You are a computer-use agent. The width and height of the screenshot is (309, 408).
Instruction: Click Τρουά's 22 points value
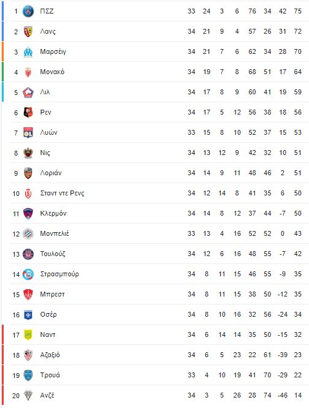pyautogui.click(x=298, y=375)
